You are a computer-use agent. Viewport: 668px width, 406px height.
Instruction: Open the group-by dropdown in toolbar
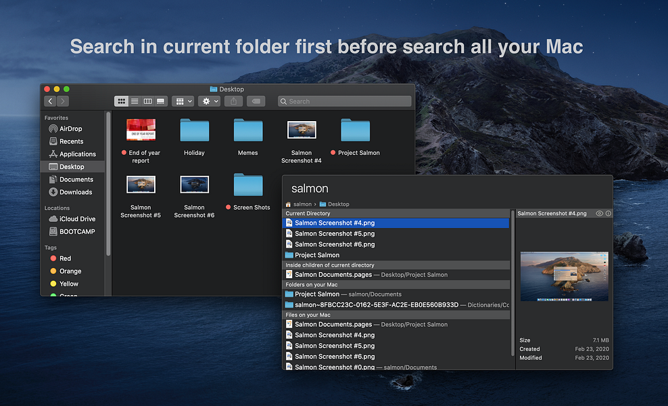point(183,101)
